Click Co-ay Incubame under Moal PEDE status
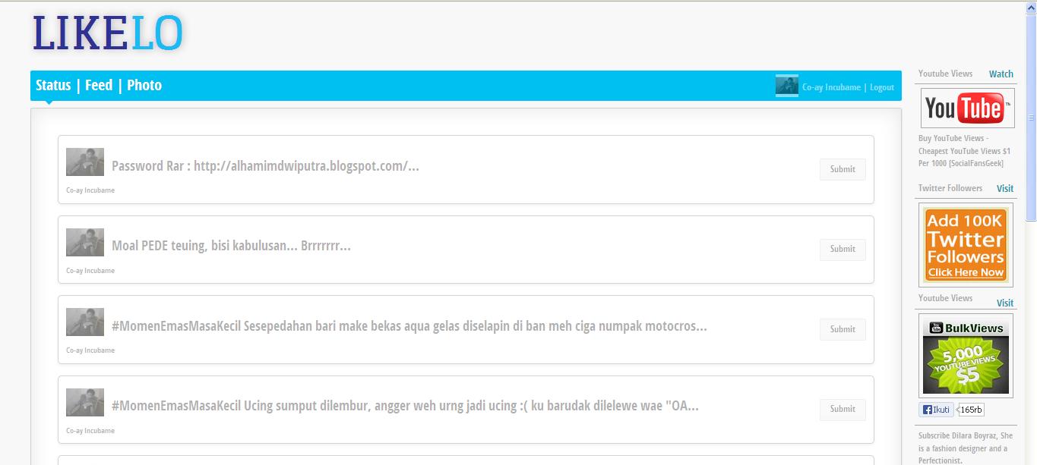 click(90, 271)
